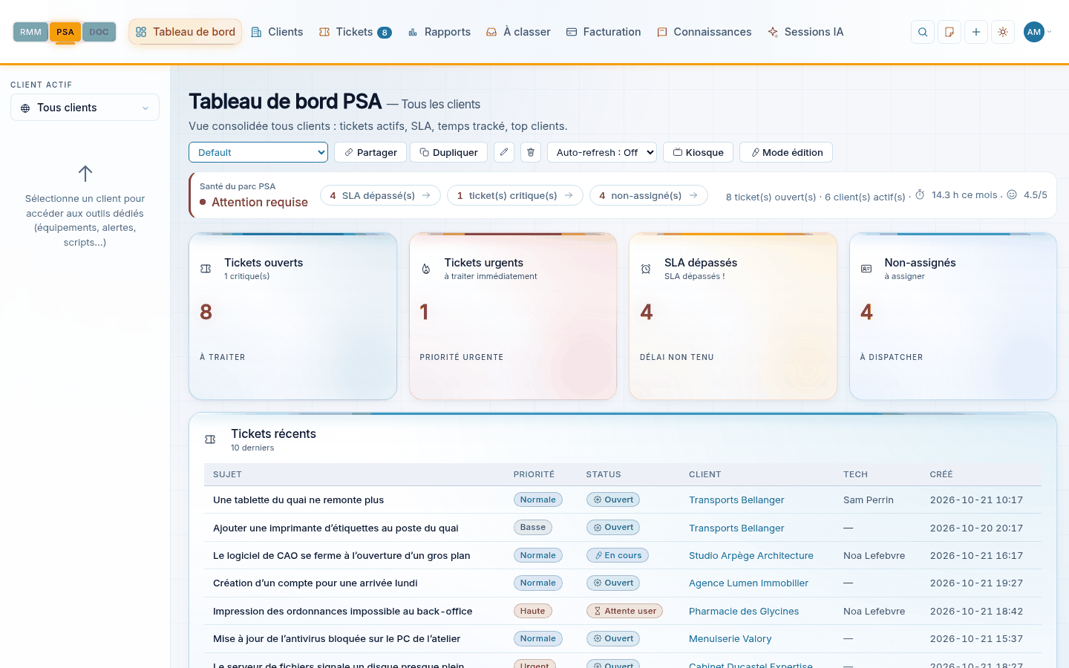Open the Non-assignés card
Image resolution: width=1069 pixels, height=668 pixels.
[953, 316]
